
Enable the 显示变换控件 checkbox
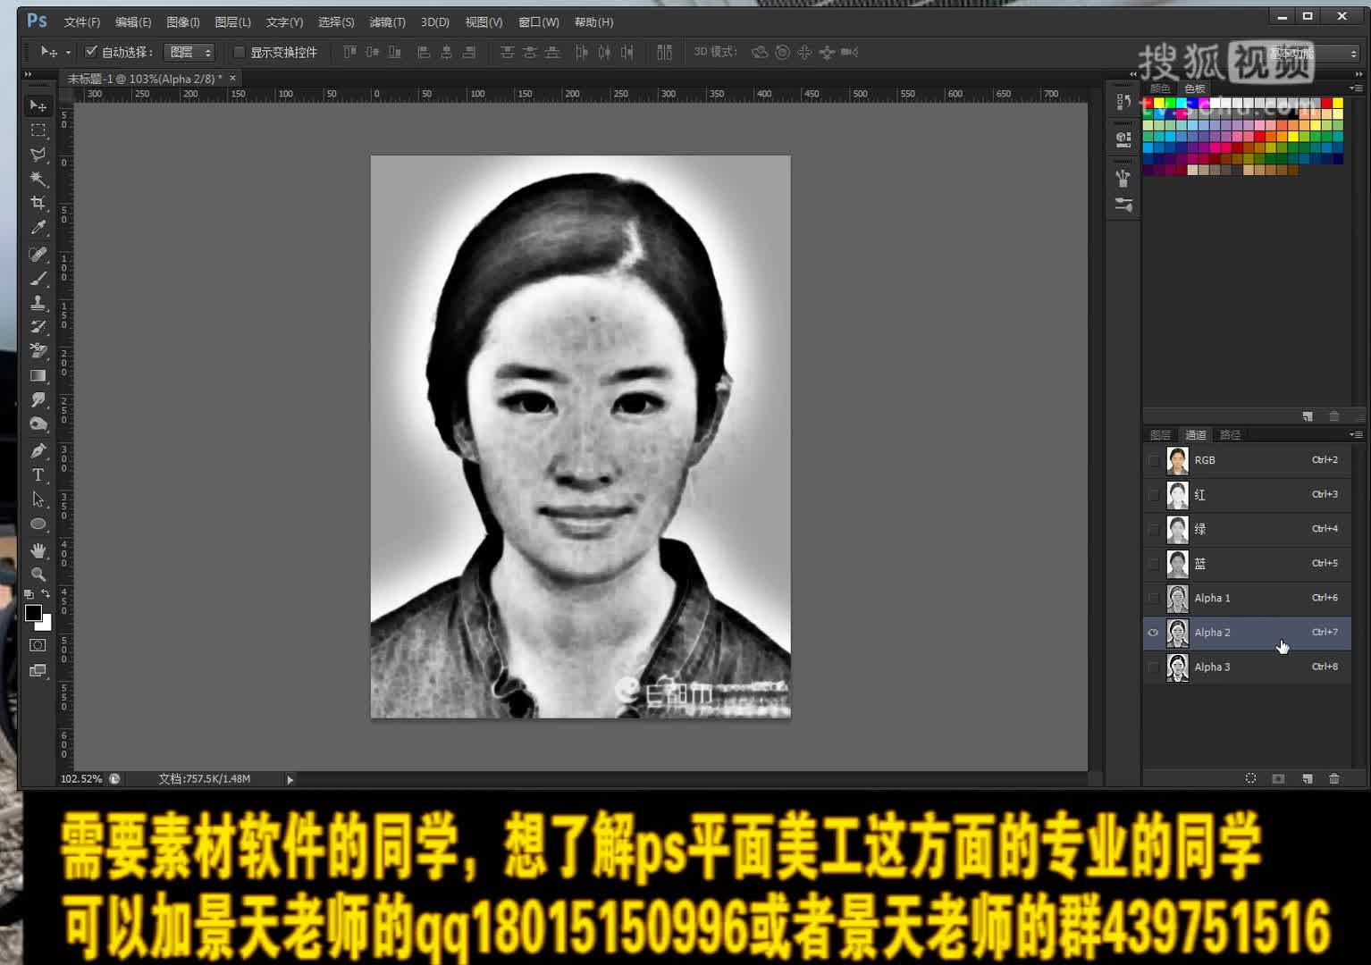(x=240, y=52)
